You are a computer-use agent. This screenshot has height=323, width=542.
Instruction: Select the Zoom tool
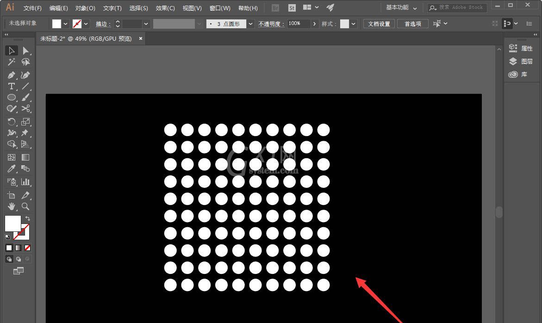(25, 206)
